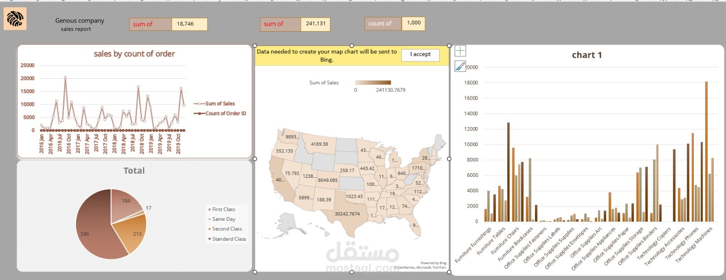Click the map state labeled 4189.38
The width and height of the screenshot is (726, 280).
coord(319,144)
